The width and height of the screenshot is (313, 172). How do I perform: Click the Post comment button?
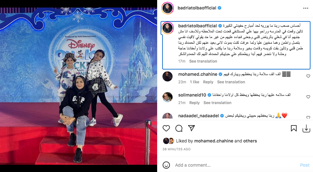[304, 165]
